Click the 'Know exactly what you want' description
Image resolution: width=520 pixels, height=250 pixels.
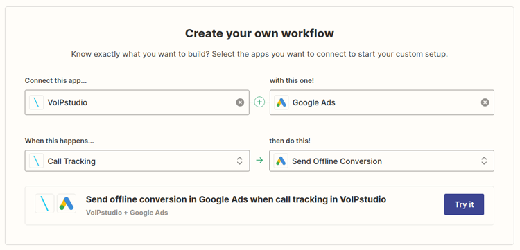point(259,54)
